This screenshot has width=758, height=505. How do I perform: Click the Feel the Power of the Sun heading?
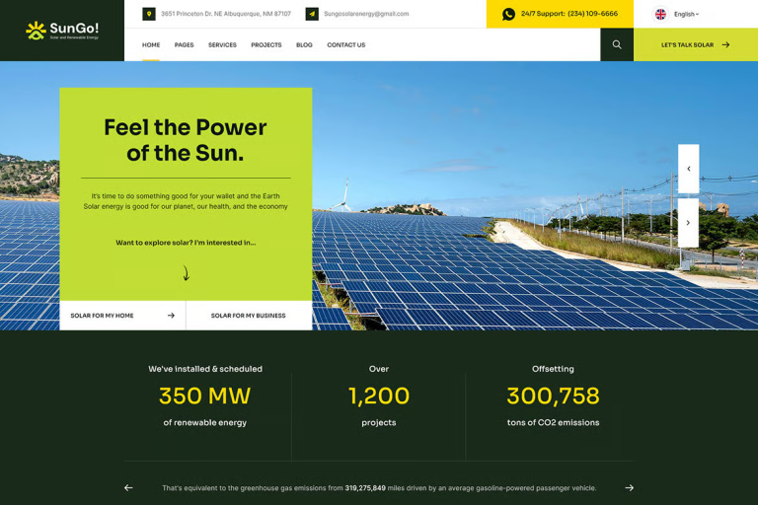click(186, 140)
